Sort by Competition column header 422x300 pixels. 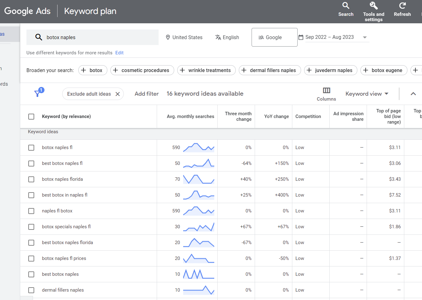click(x=308, y=116)
